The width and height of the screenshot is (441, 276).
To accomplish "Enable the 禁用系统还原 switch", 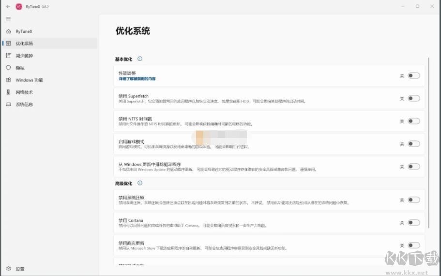I will click(x=414, y=200).
